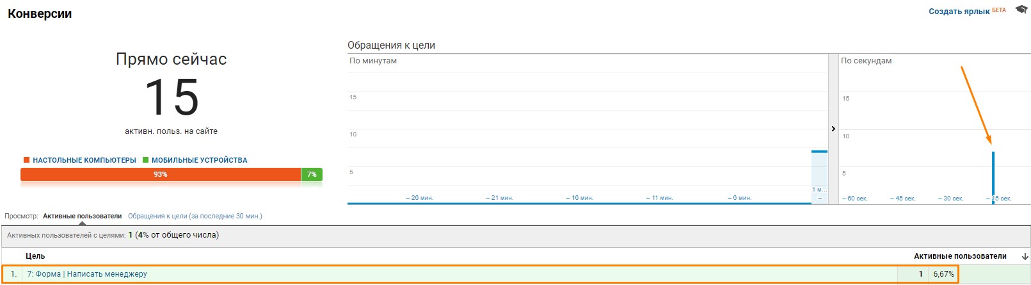Click the – 45 сек. axis label
Image resolution: width=1031 pixels, height=285 pixels.
click(902, 199)
